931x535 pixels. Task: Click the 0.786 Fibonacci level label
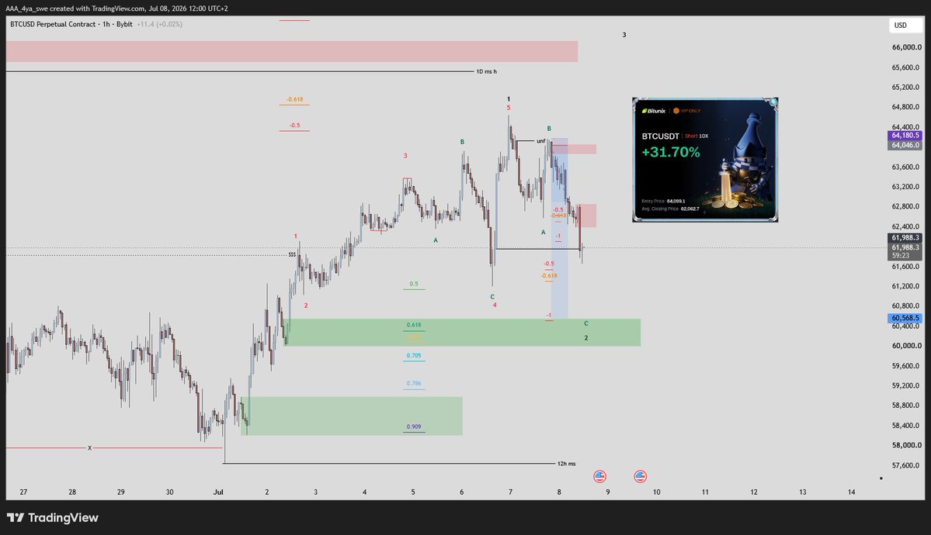coord(414,383)
